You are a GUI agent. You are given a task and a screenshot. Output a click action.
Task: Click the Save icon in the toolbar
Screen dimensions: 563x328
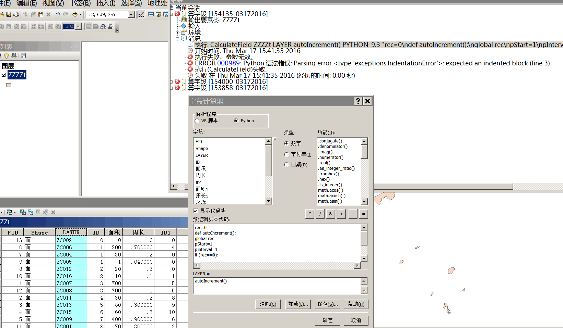(x=9, y=14)
